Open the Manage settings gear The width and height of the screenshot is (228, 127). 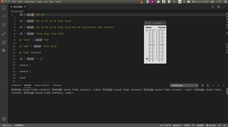(x=4, y=119)
